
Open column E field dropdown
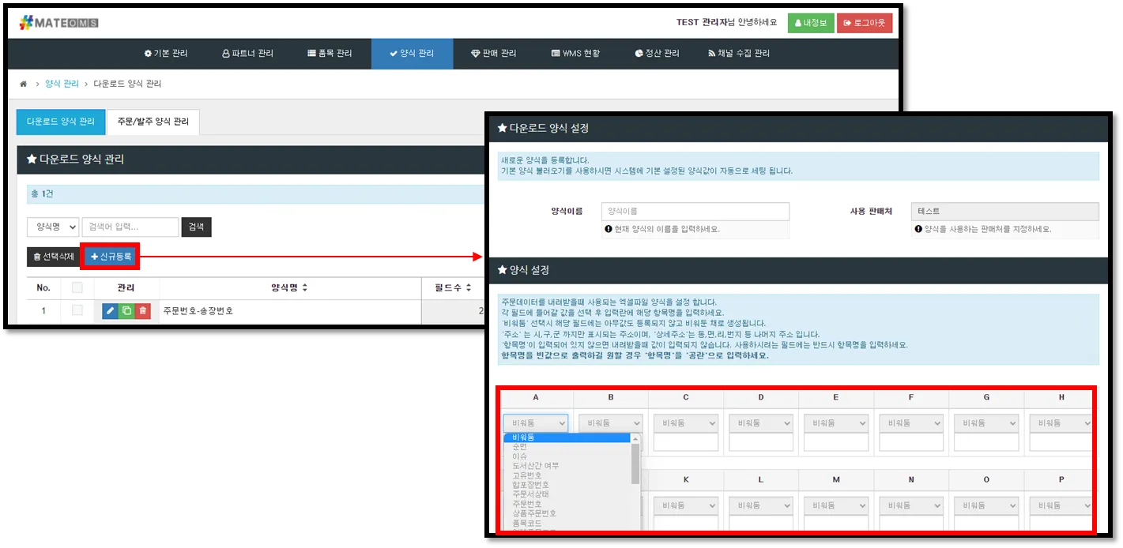point(835,423)
